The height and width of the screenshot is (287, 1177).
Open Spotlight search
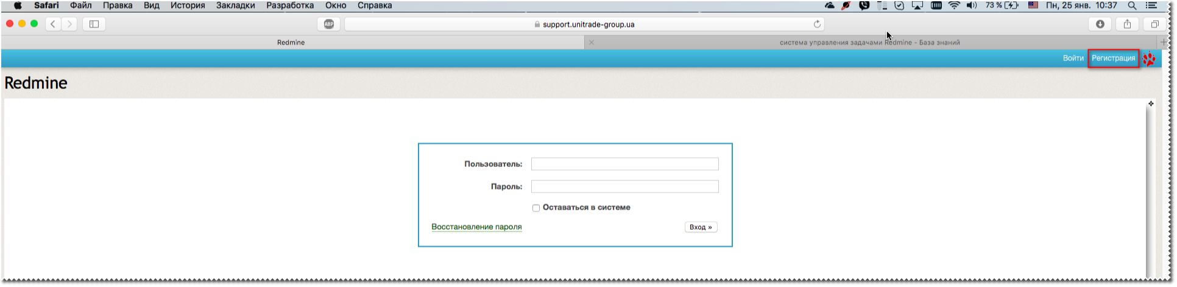pos(1132,5)
